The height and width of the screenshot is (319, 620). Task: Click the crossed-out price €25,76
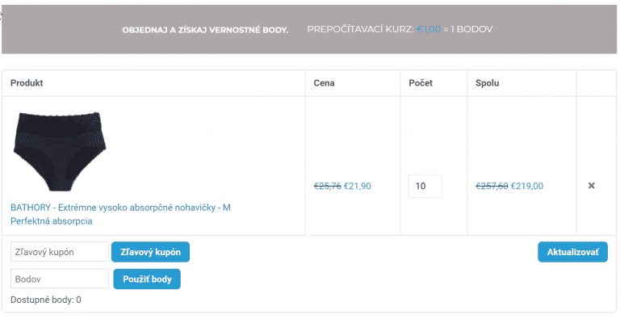pyautogui.click(x=328, y=186)
